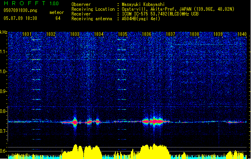The image size is (251, 159).
Task: Select the receiver text ICOM IC-575 53.7492 MHz USB
Action: [x=160, y=14]
